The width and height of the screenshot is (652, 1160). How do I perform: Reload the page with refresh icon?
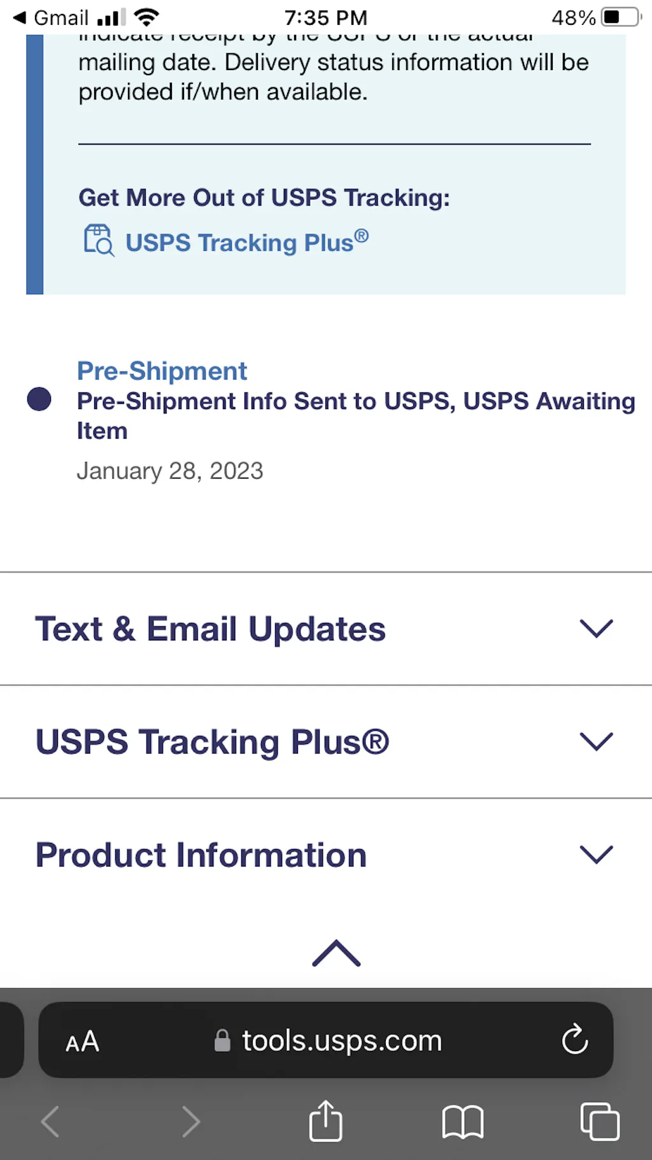coord(574,1040)
